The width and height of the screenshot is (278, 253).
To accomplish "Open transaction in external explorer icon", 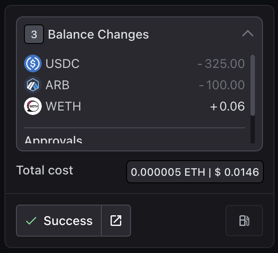I will [116, 221].
